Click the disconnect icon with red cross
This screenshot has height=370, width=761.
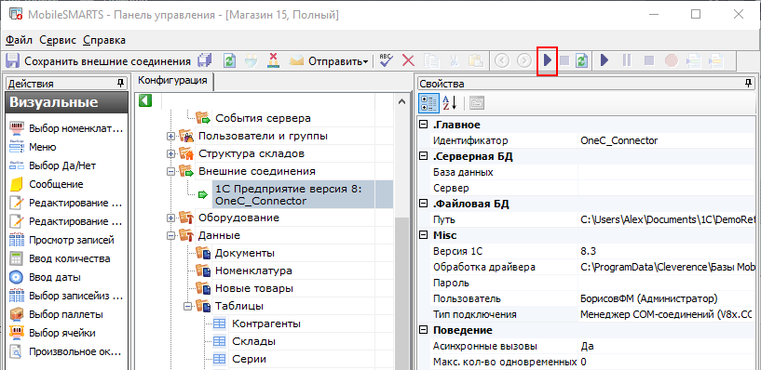click(273, 61)
